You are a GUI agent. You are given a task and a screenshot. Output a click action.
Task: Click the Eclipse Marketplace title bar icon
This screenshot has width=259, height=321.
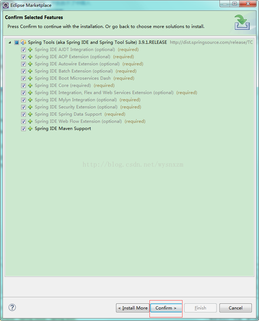[x=6, y=5]
